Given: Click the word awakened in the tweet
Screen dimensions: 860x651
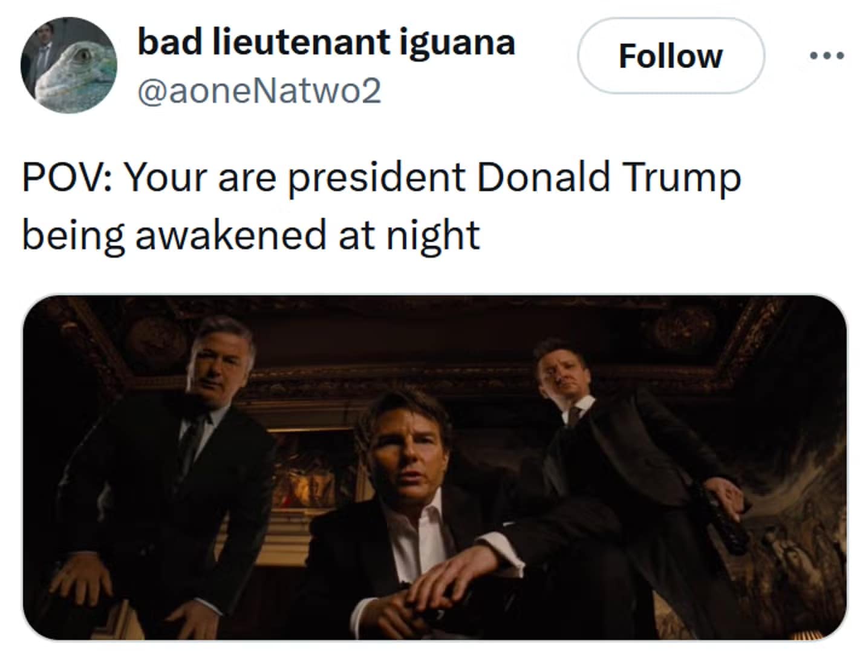Looking at the screenshot, I should point(230,235).
